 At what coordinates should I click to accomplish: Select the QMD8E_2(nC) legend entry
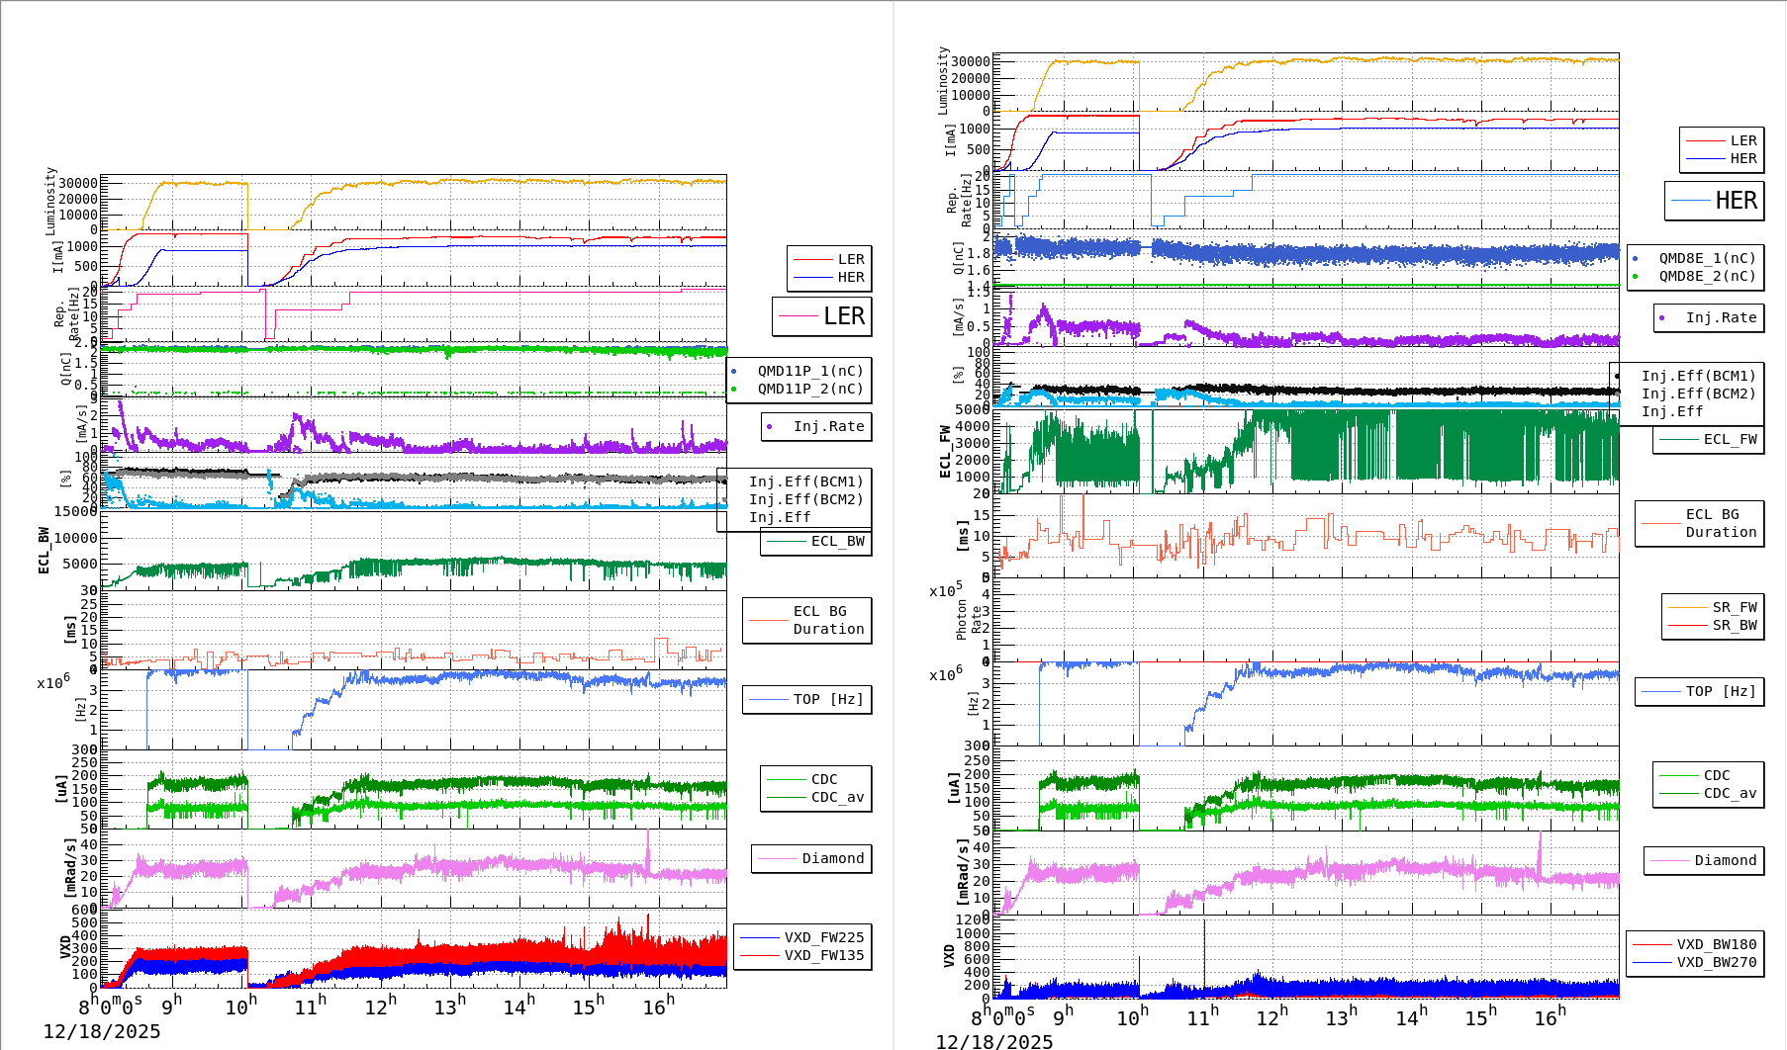1706,276
